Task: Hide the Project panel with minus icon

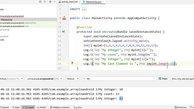Action: (55, 2)
